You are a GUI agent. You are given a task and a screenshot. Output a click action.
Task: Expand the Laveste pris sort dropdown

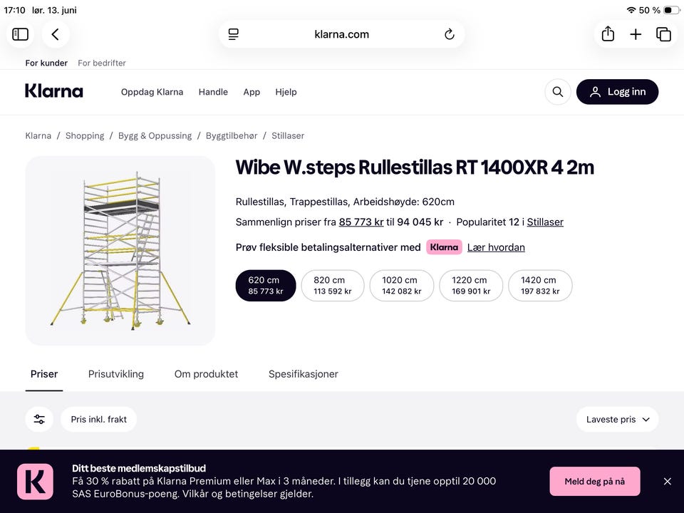point(617,419)
